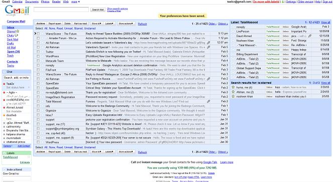Click paperclip on "Let's celebrate basant" email
The image size is (333, 182).
click(208, 43)
